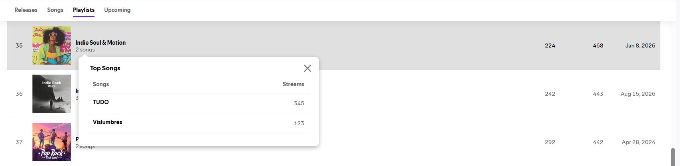Close the Top Songs popup
The width and height of the screenshot is (680, 166).
point(308,68)
